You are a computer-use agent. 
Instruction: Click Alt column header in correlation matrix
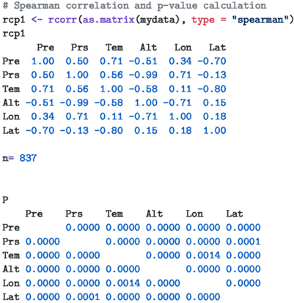[x=149, y=47]
